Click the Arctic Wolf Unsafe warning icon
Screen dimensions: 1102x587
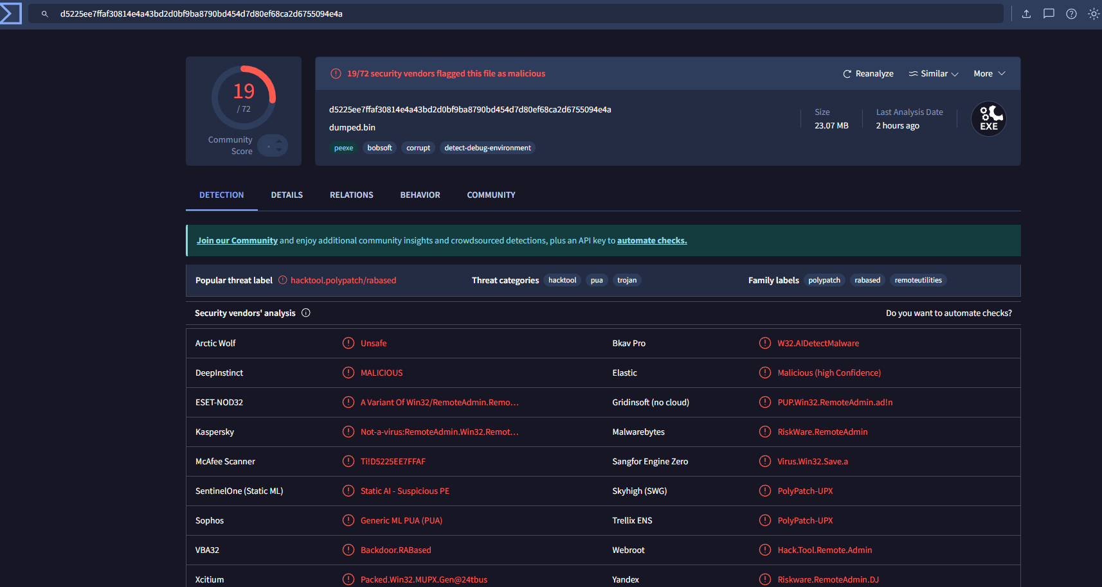coord(348,343)
